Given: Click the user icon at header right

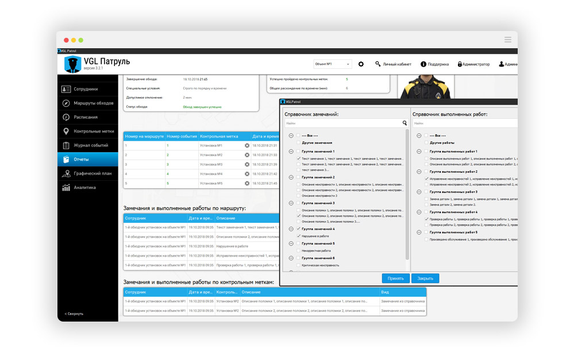Looking at the screenshot, I should tap(501, 64).
